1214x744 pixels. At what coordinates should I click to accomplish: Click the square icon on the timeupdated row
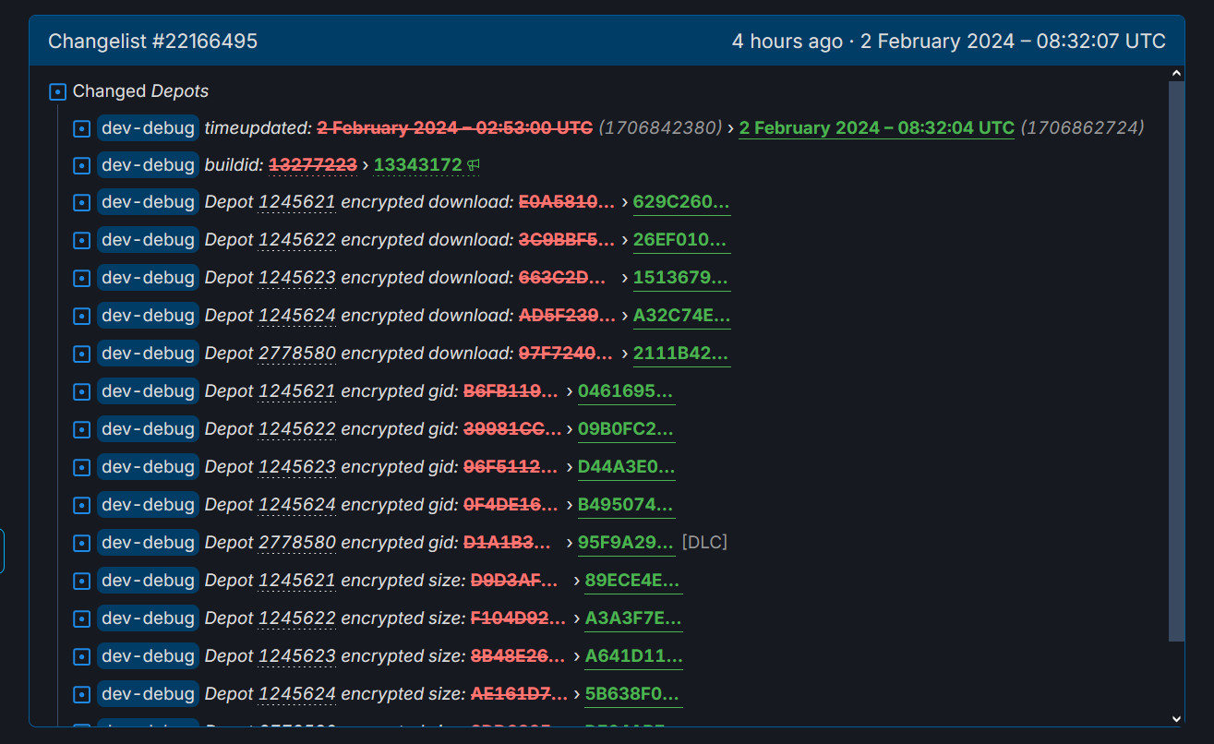click(82, 128)
